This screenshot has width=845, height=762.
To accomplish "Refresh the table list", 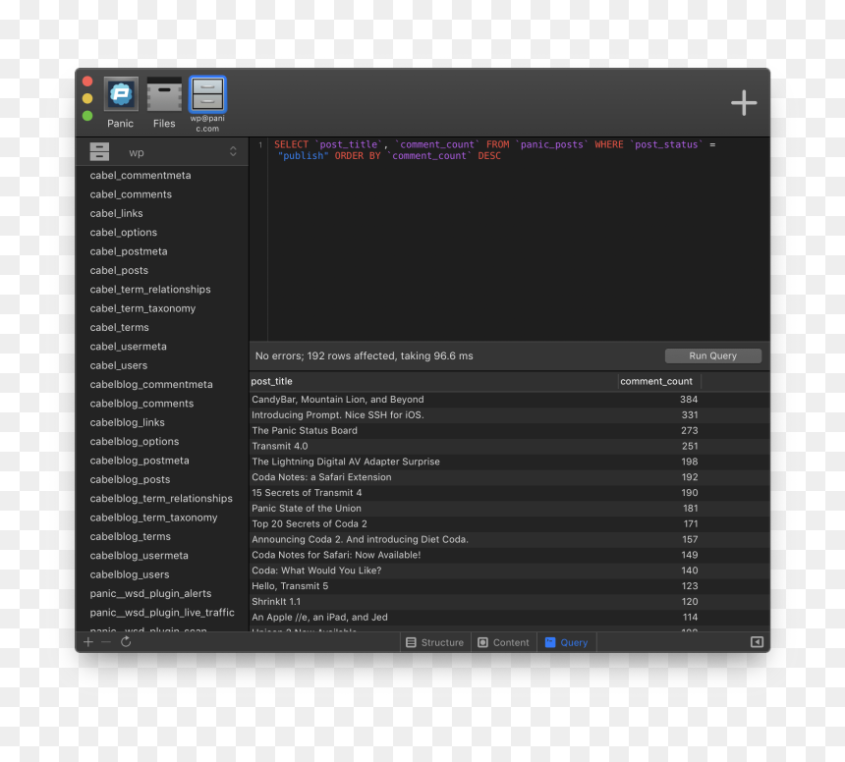I will pyautogui.click(x=126, y=641).
